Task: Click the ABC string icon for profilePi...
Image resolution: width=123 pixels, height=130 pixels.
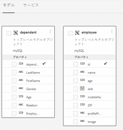Action: [x=83, y=113]
